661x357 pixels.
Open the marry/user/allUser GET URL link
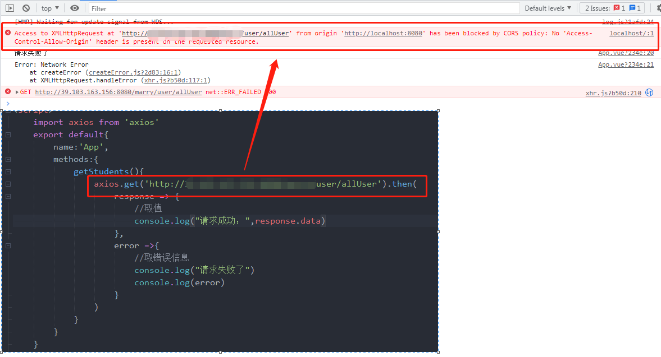pos(118,92)
